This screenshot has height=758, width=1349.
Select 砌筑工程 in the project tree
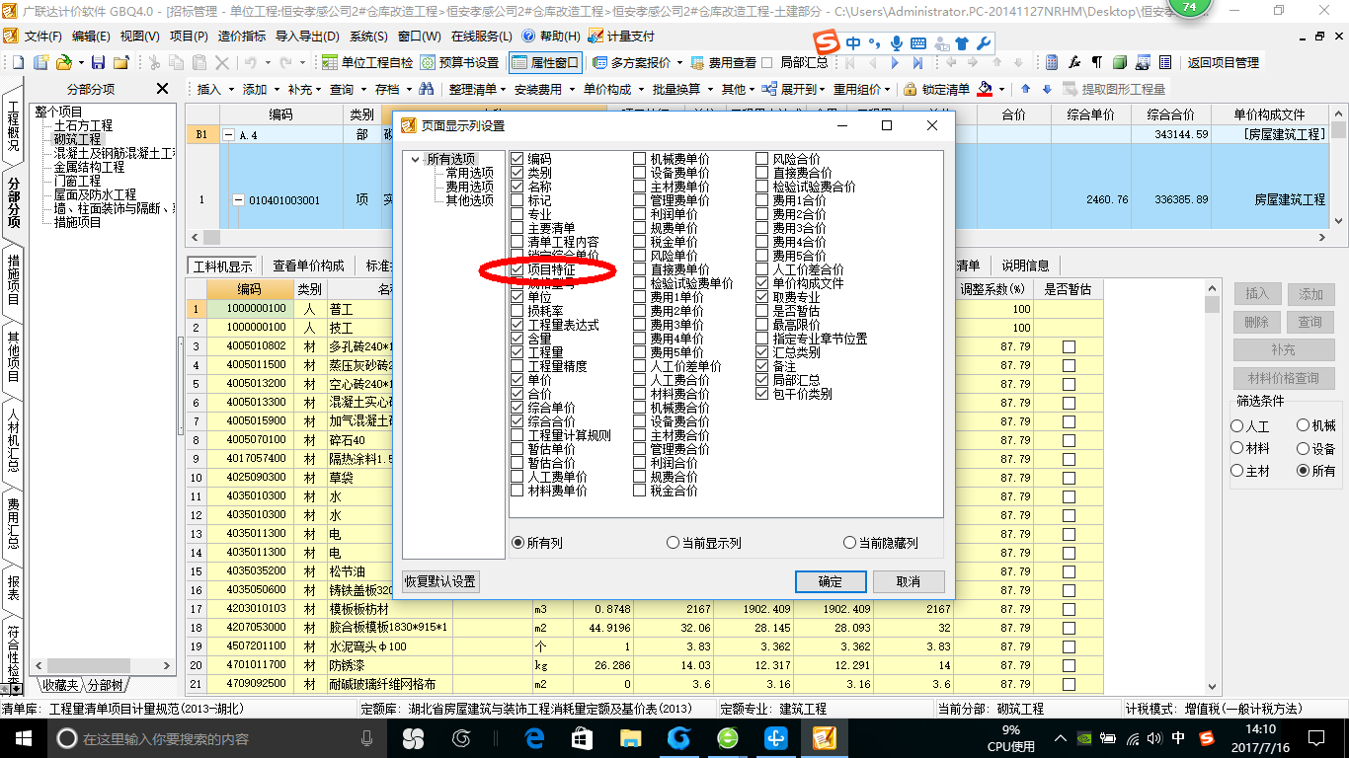point(77,139)
